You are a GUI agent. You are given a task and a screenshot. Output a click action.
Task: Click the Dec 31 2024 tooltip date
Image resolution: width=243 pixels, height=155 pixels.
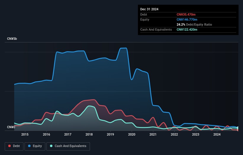pyautogui.click(x=149, y=9)
